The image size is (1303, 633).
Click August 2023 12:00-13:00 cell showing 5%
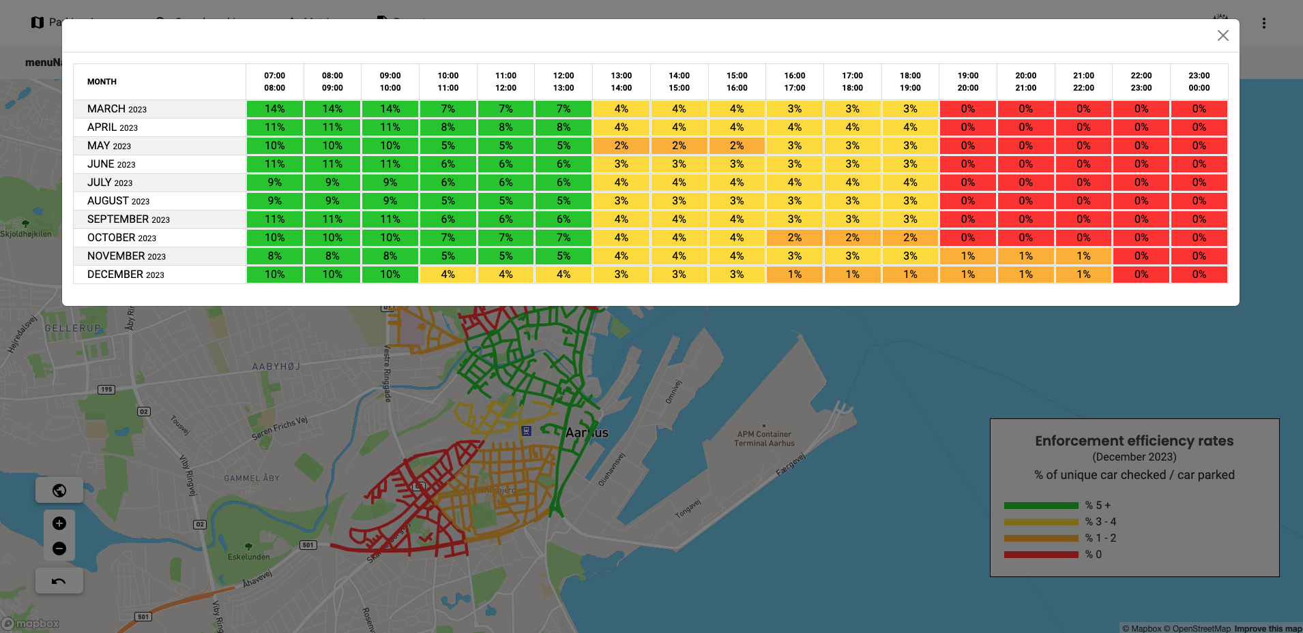563,201
